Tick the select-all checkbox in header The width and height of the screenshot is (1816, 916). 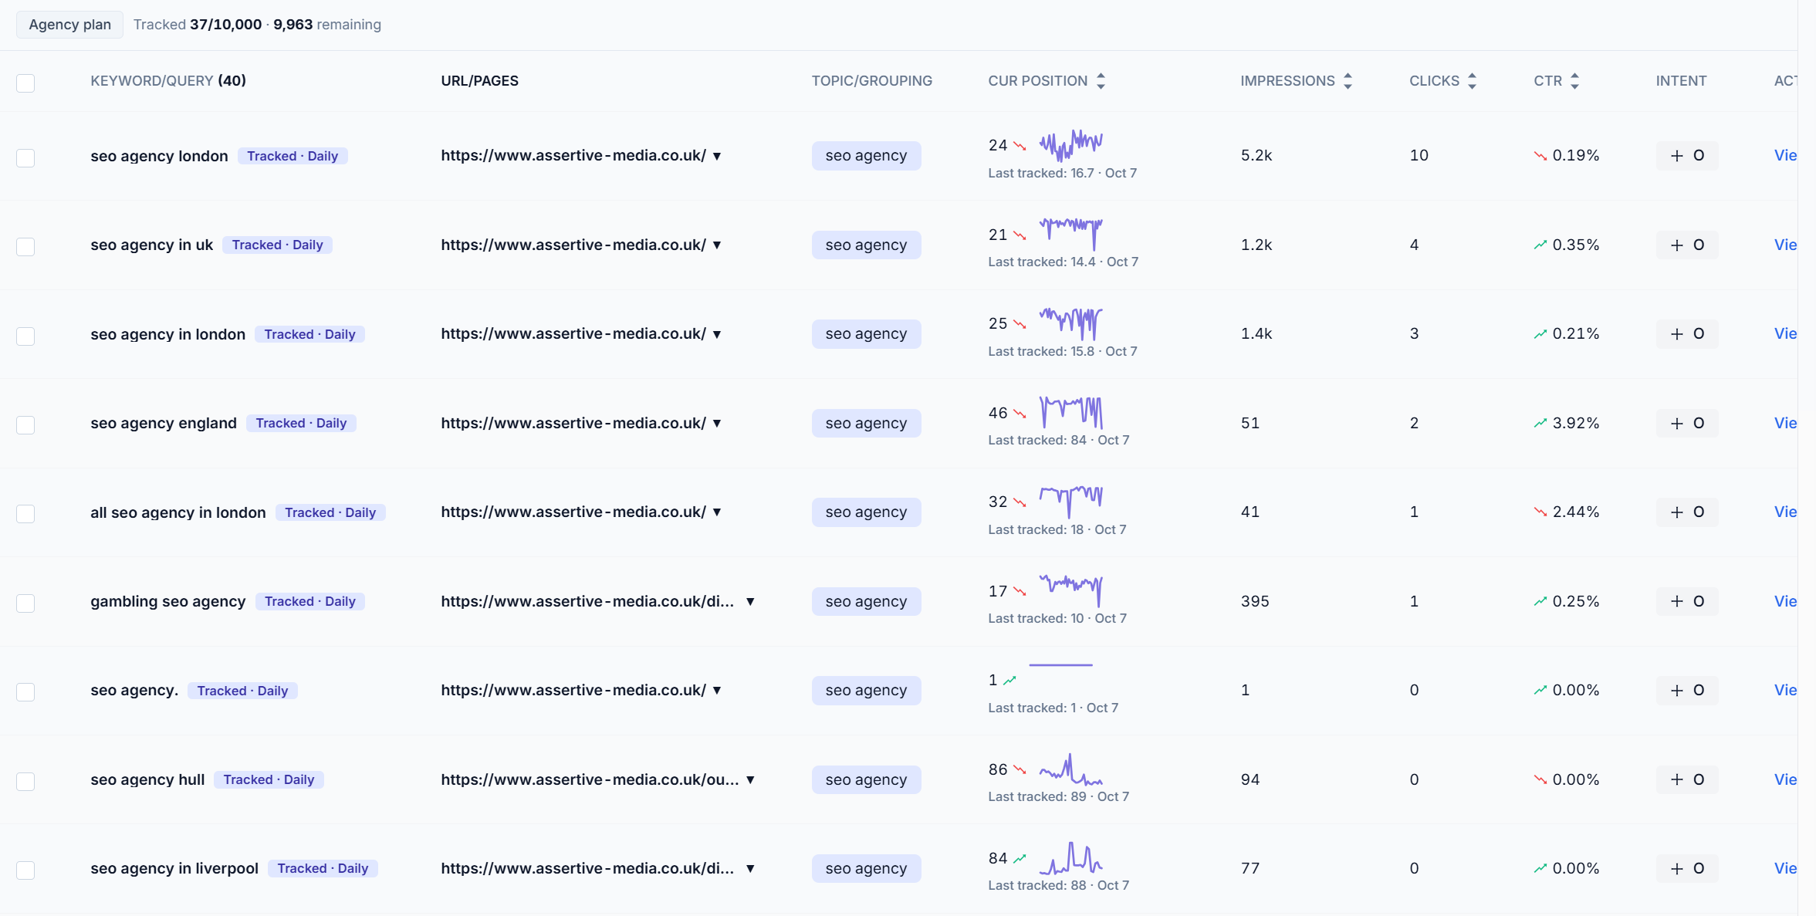25,83
